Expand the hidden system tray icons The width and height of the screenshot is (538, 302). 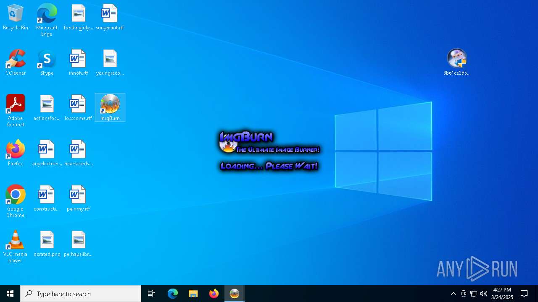(x=454, y=294)
